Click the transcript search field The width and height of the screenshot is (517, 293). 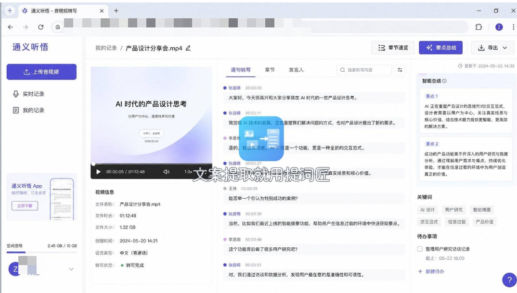[364, 70]
